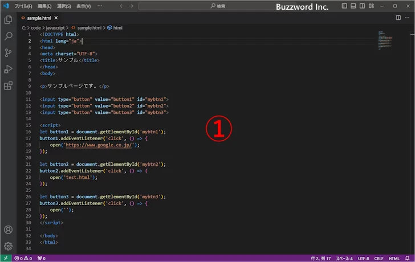Select the html symbol in breadcrumb
This screenshot has width=415, height=262.
click(x=117, y=27)
